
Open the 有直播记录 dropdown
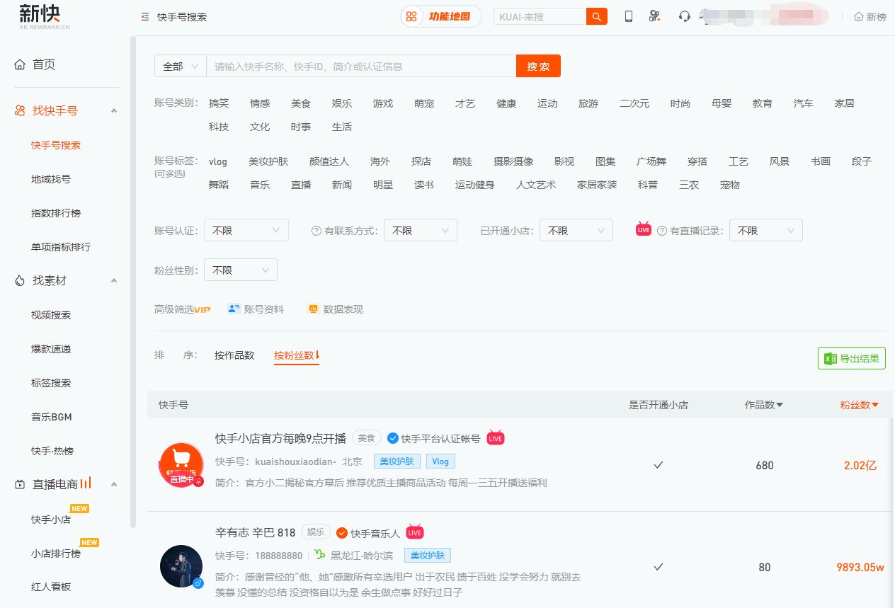(x=766, y=230)
